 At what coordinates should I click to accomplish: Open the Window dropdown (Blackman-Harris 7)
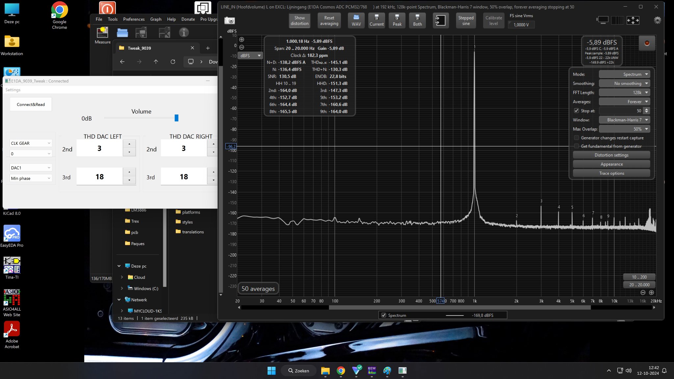pyautogui.click(x=624, y=120)
